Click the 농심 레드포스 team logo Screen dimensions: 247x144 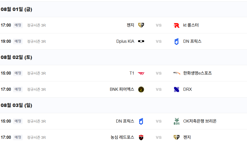point(141,137)
